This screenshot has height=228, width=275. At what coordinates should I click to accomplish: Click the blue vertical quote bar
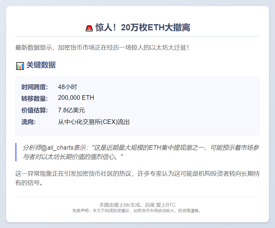point(16,152)
